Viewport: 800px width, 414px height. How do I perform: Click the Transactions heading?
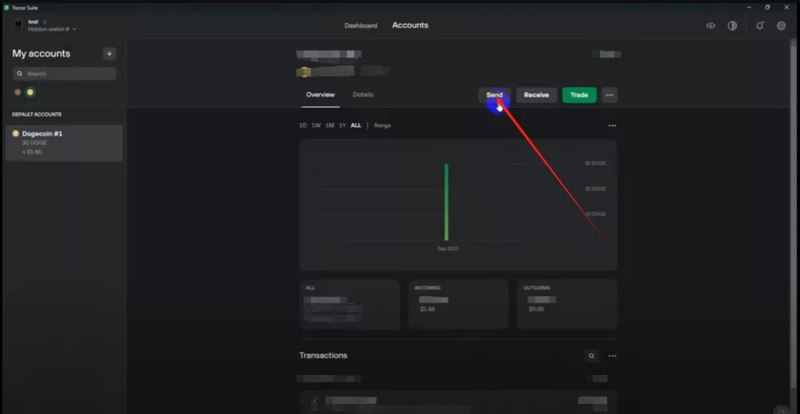(323, 356)
